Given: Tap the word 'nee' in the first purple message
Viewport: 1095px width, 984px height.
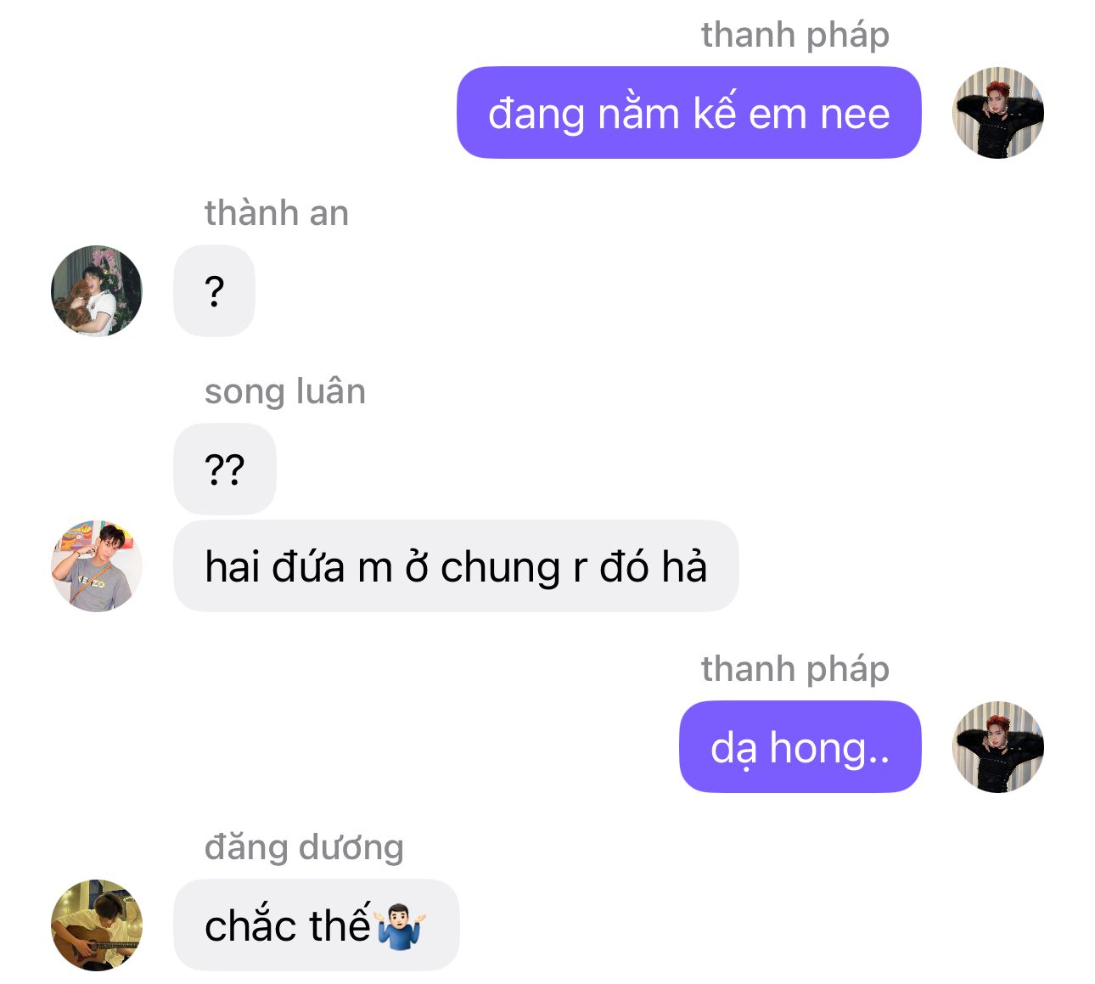Looking at the screenshot, I should point(856,115).
